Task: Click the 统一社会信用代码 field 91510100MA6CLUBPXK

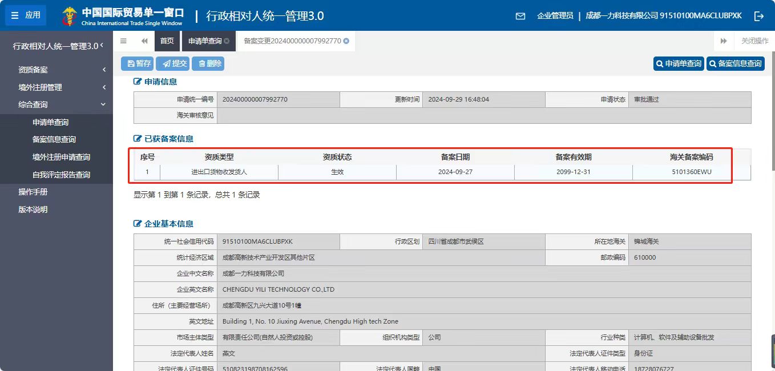Action: [278, 241]
